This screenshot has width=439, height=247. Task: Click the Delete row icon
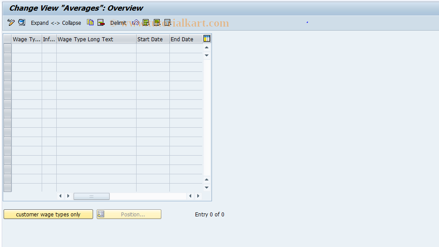[101, 23]
